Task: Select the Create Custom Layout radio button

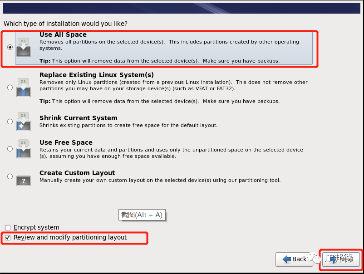Action: 10,176
